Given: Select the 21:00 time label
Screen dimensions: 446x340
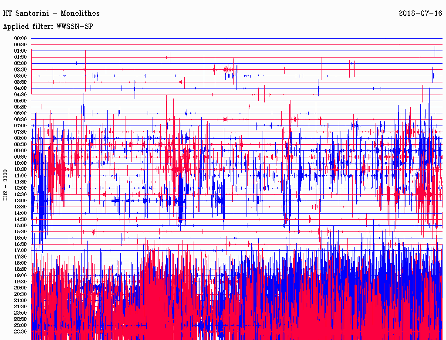Looking at the screenshot, I should click(20, 300).
